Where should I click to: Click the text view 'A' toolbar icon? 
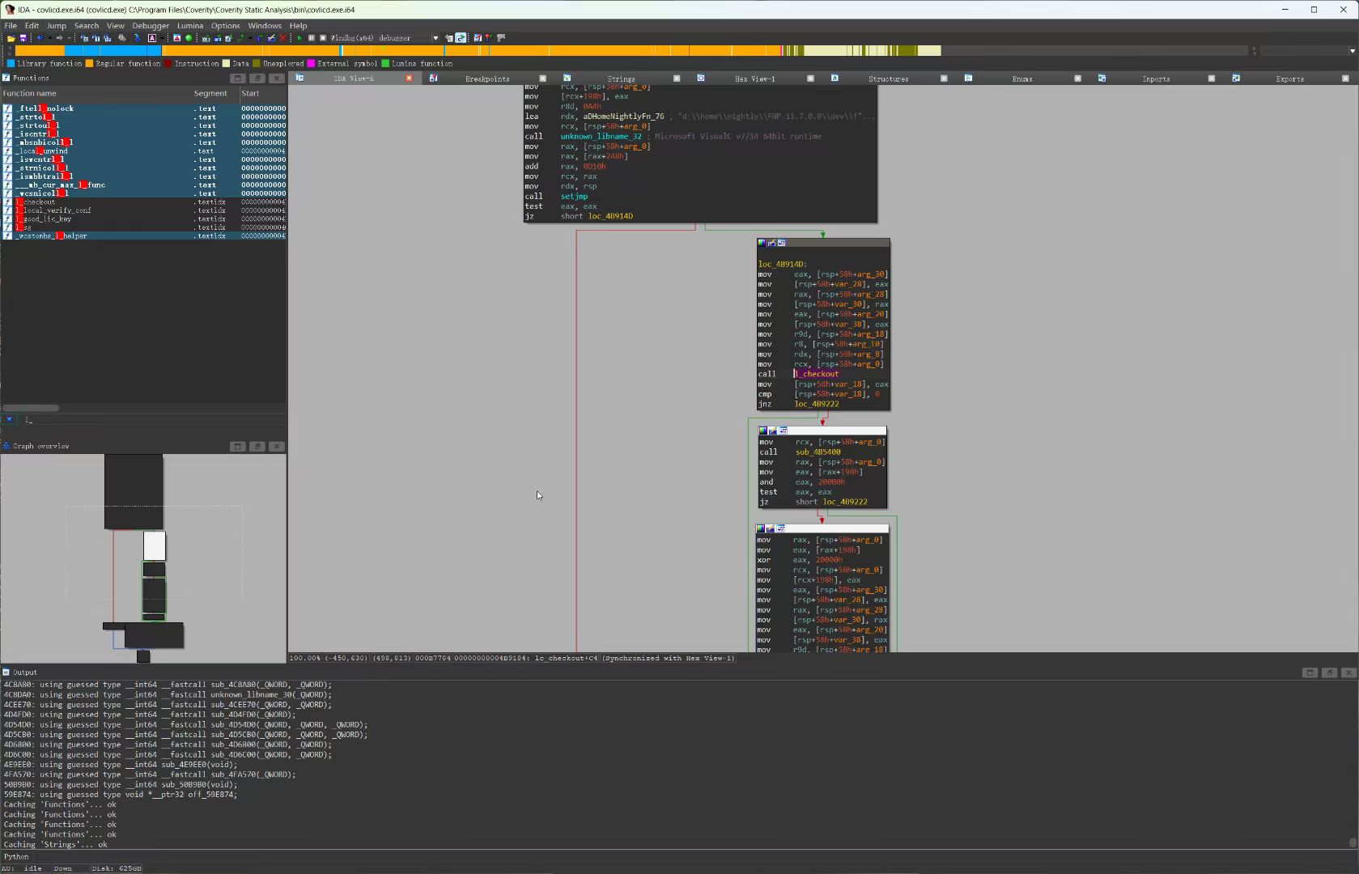click(151, 38)
